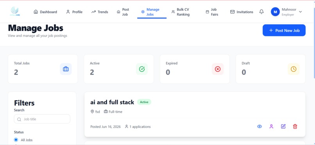Expand the Mahnoor user menu chevron

(x=300, y=12)
